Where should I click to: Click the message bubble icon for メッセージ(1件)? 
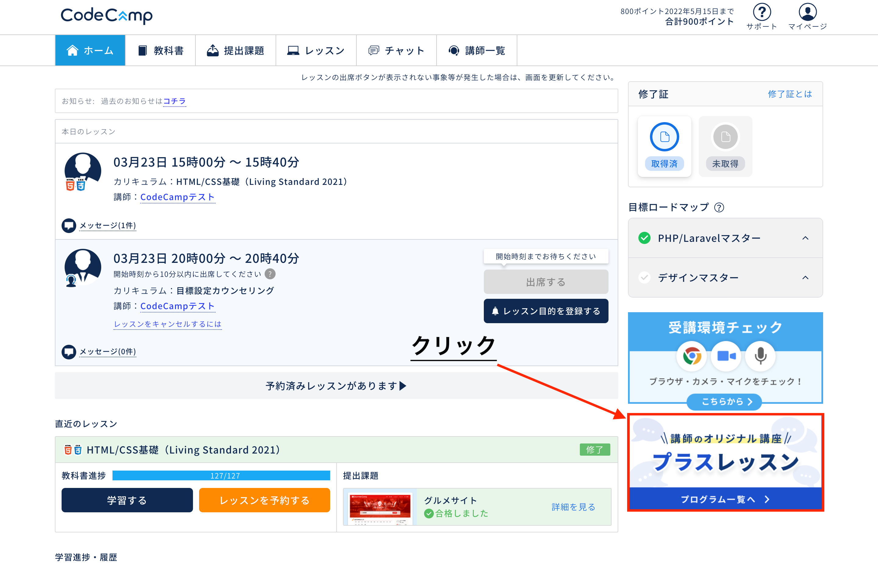69,226
